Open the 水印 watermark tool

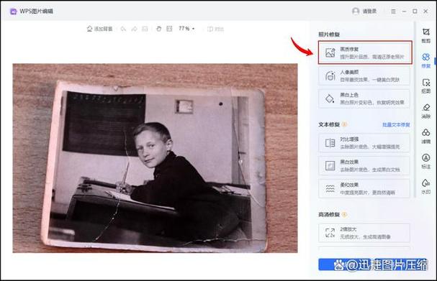[426, 186]
